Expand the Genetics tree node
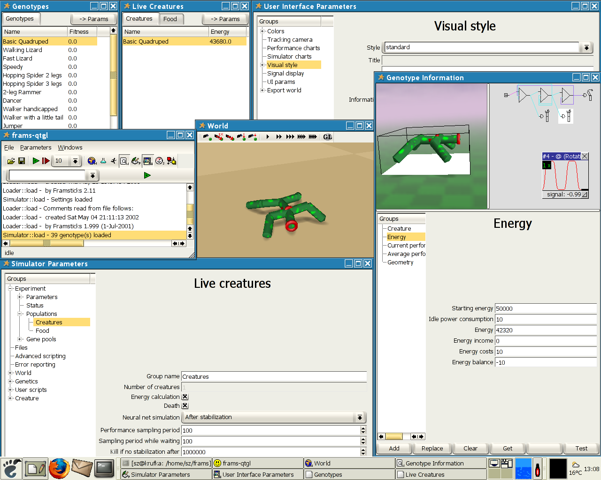The image size is (601, 480). click(x=10, y=381)
